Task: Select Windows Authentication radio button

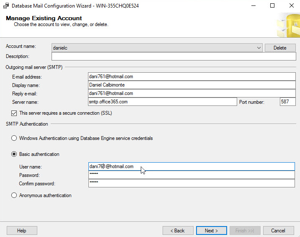Action: coord(14,138)
